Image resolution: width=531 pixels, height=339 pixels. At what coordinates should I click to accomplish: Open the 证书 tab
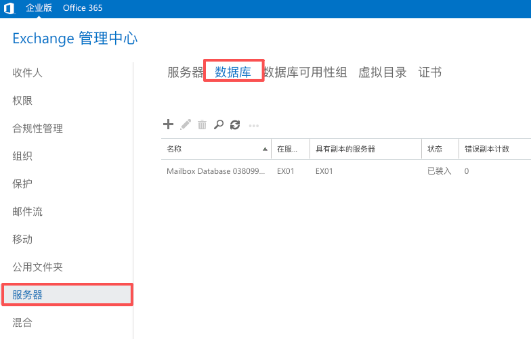tap(429, 72)
